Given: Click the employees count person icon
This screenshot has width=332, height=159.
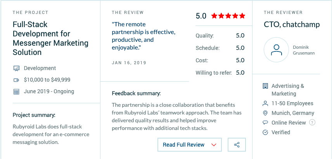Looking at the screenshot, I should click(x=265, y=104).
